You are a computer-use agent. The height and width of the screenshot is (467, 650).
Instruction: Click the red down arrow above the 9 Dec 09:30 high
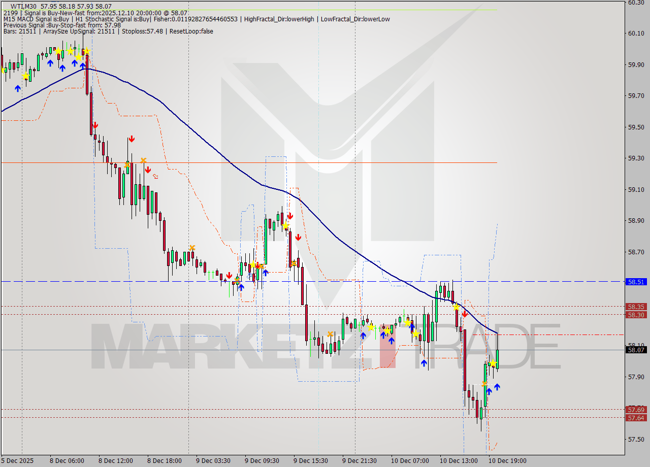coord(289,215)
